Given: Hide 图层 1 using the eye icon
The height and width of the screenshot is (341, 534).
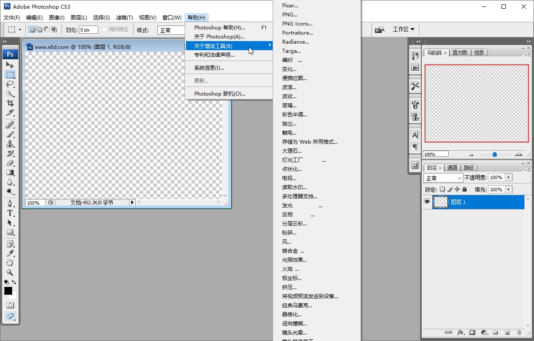Looking at the screenshot, I should pos(427,202).
